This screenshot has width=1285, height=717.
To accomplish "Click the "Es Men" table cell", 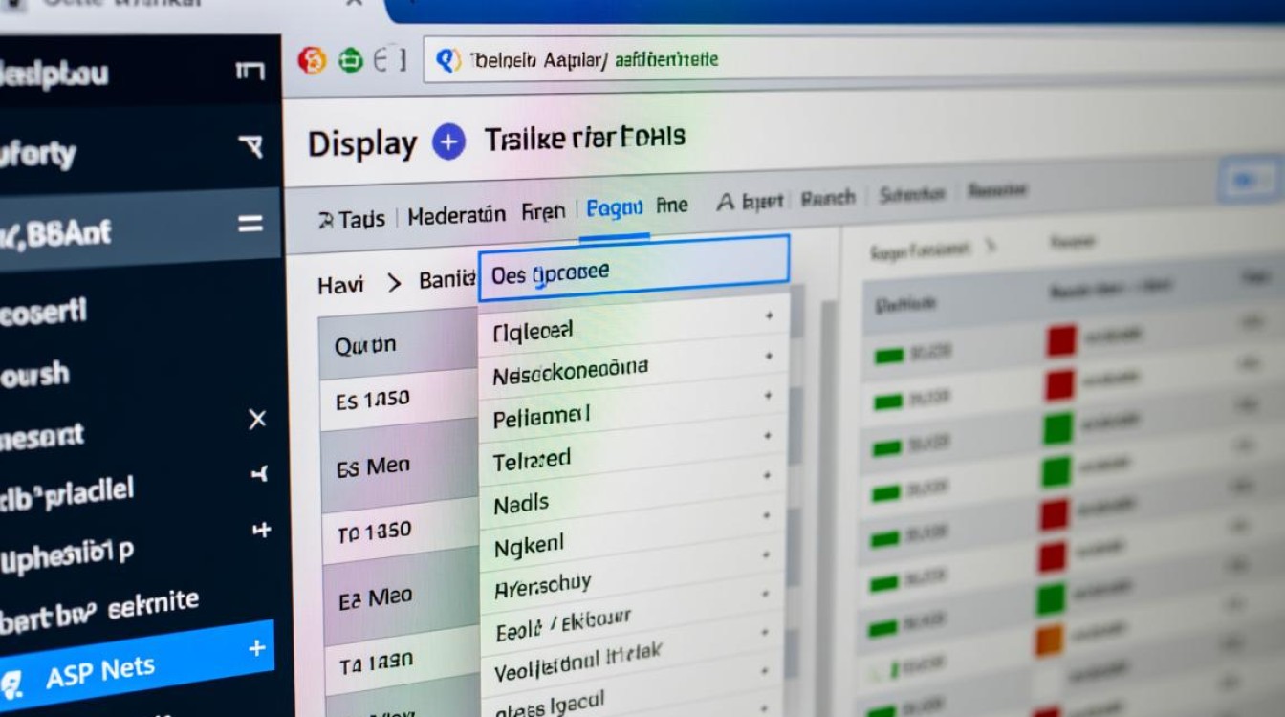I will point(398,468).
